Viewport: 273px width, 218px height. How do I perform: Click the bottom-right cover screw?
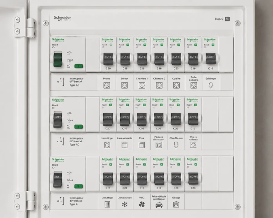coord(238,207)
